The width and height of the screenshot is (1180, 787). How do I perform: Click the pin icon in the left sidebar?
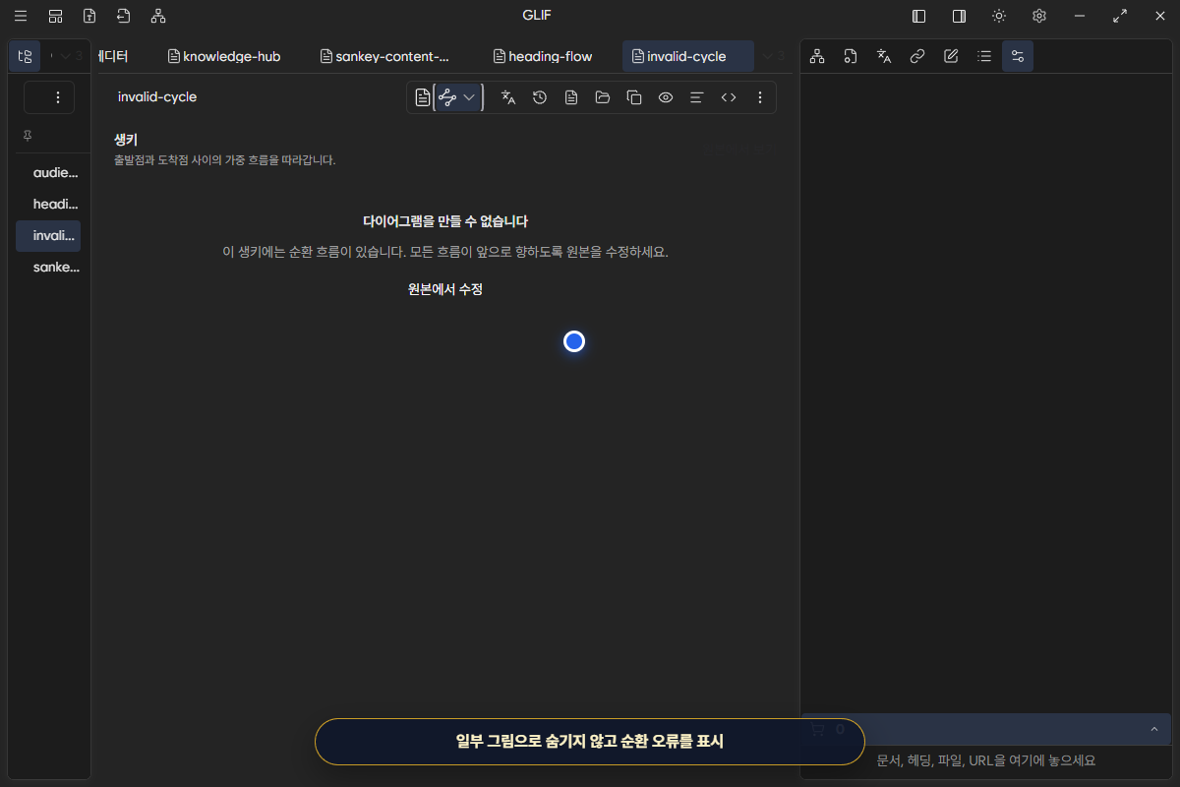[x=28, y=136]
